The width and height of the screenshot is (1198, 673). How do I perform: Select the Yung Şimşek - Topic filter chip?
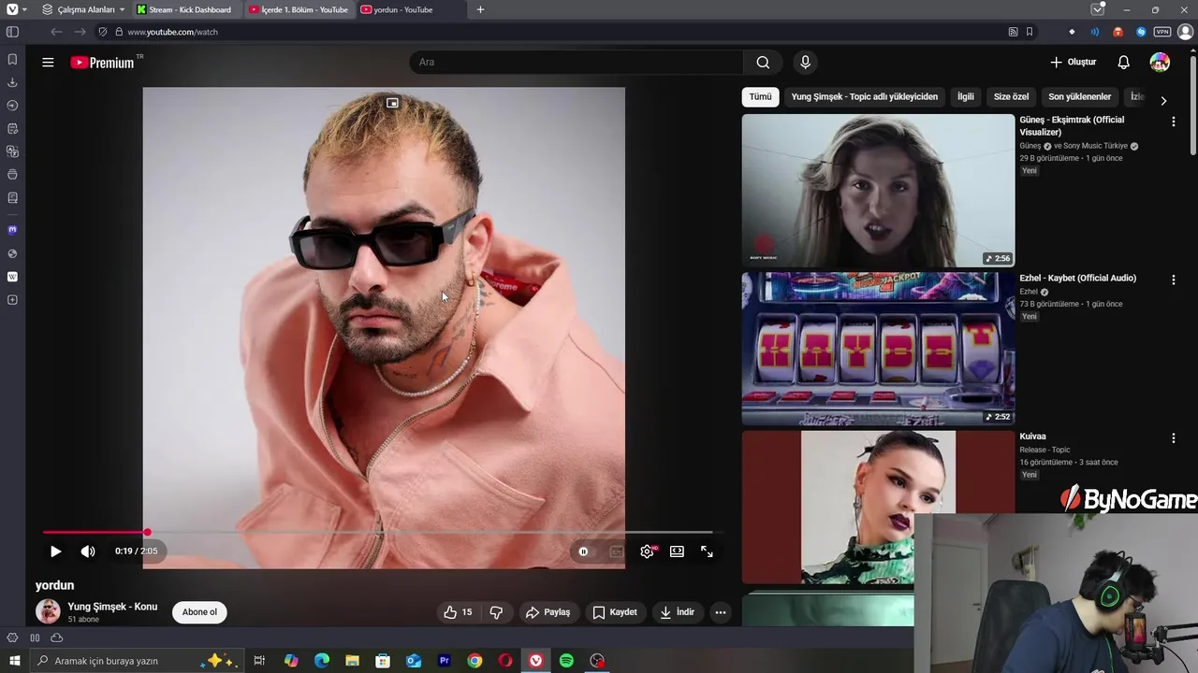(x=864, y=97)
